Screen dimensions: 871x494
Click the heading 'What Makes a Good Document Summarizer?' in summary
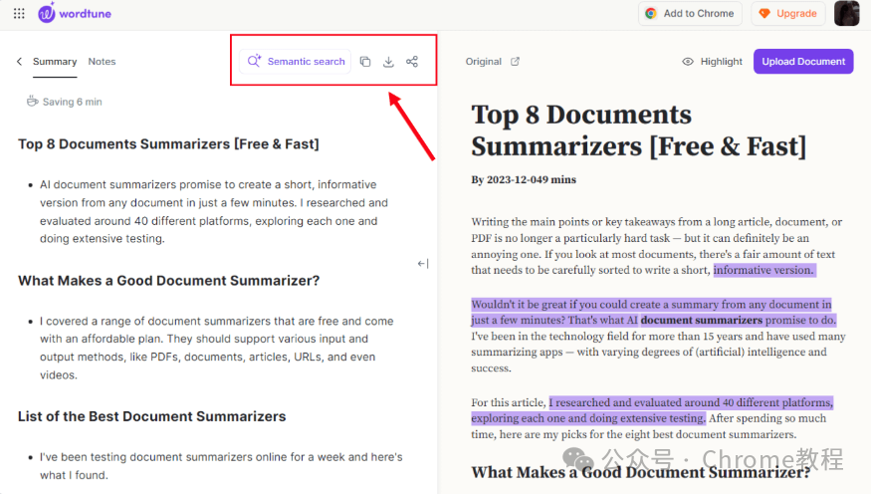coord(169,281)
